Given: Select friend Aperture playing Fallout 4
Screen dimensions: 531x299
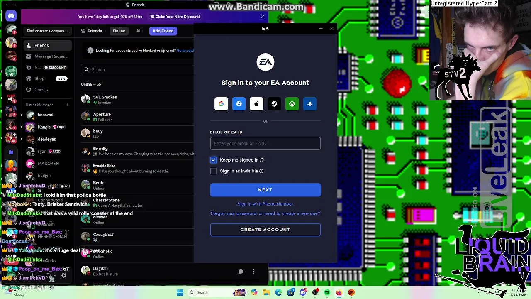Looking at the screenshot, I should coord(137,117).
